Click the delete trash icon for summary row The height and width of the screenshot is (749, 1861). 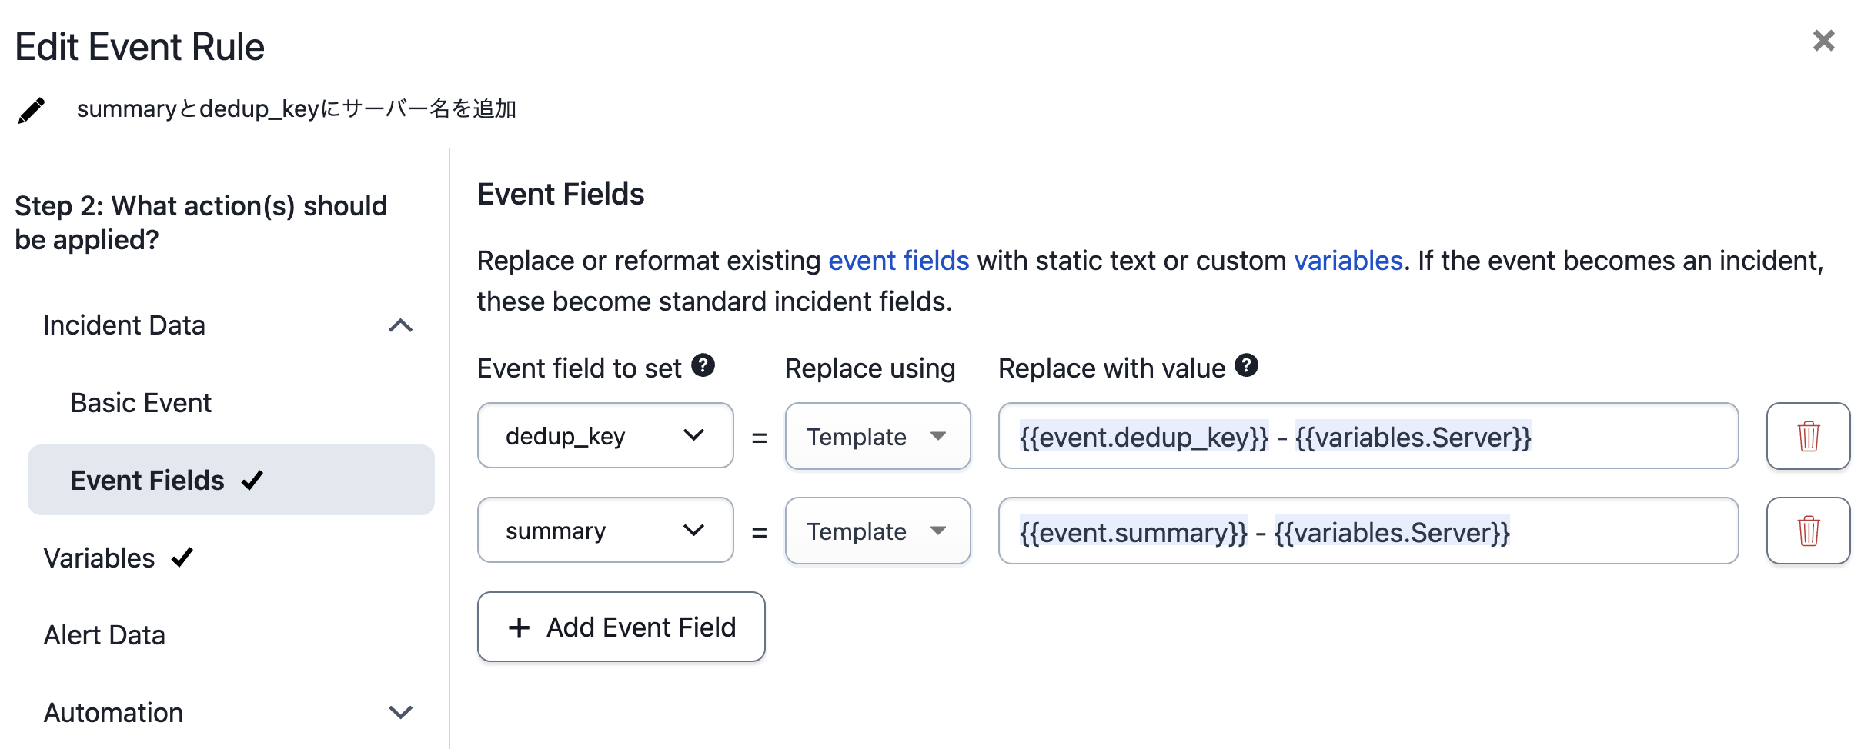[x=1808, y=531]
